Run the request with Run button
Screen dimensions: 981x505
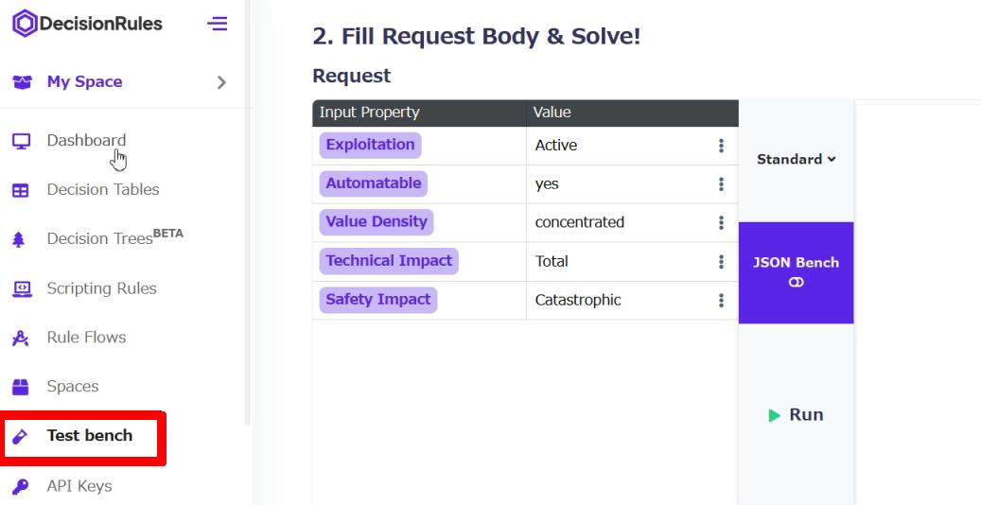pyautogui.click(x=796, y=414)
